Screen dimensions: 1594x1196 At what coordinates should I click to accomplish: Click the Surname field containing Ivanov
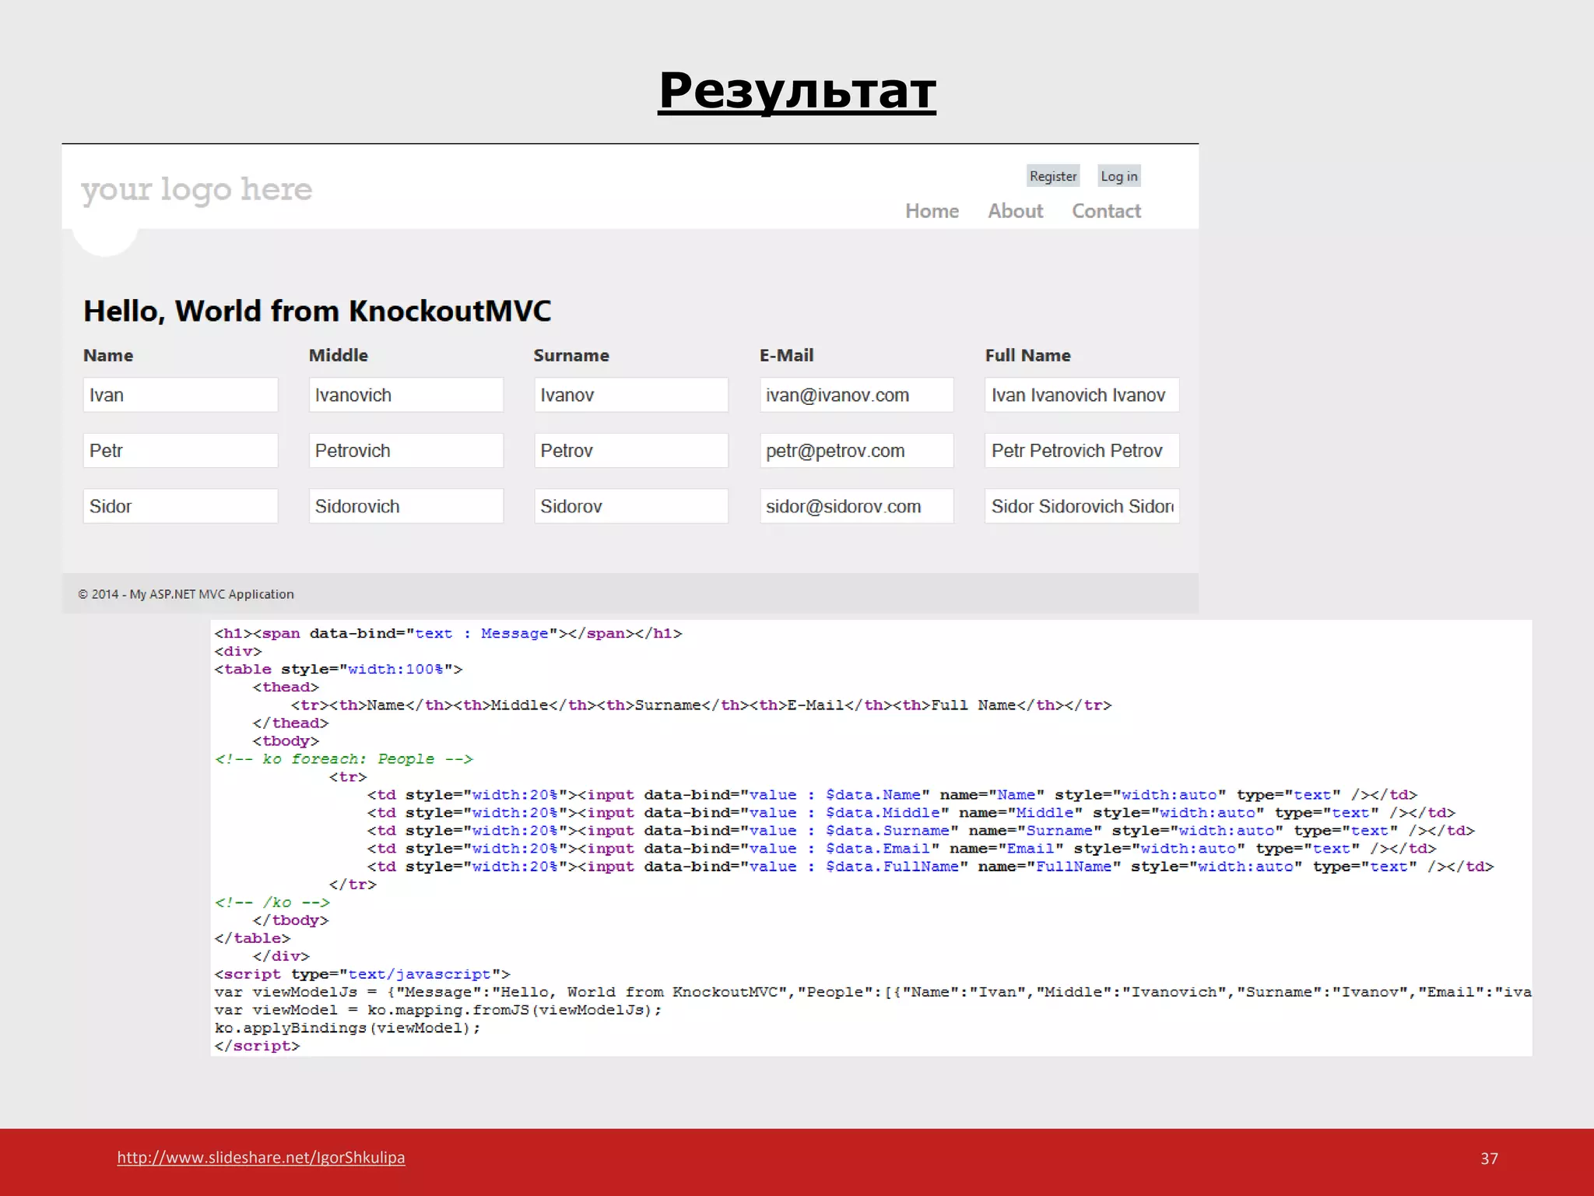tap(630, 395)
